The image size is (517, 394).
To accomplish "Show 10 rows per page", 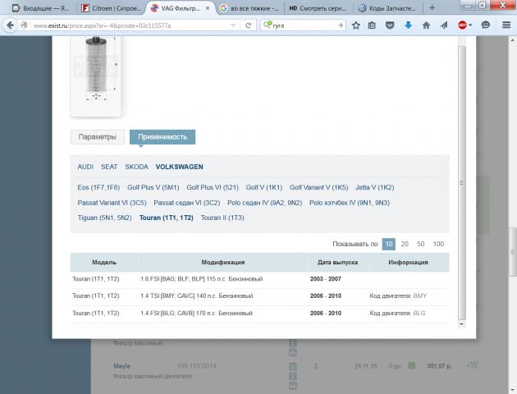I will click(x=389, y=244).
